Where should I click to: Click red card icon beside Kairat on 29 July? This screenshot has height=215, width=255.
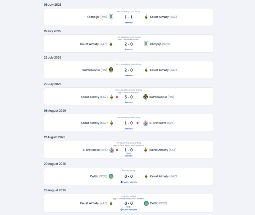tap(117, 97)
